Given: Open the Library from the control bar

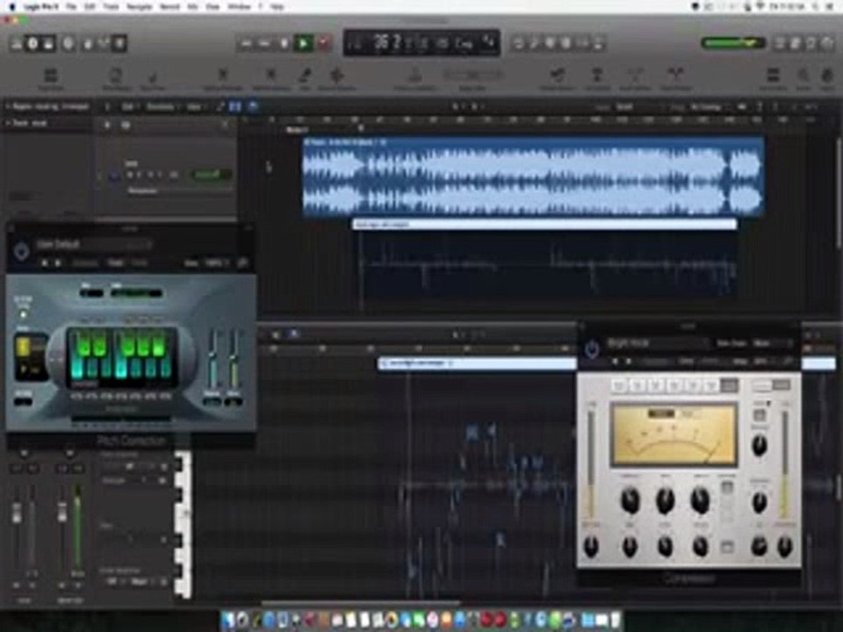Looking at the screenshot, I should 17,44.
